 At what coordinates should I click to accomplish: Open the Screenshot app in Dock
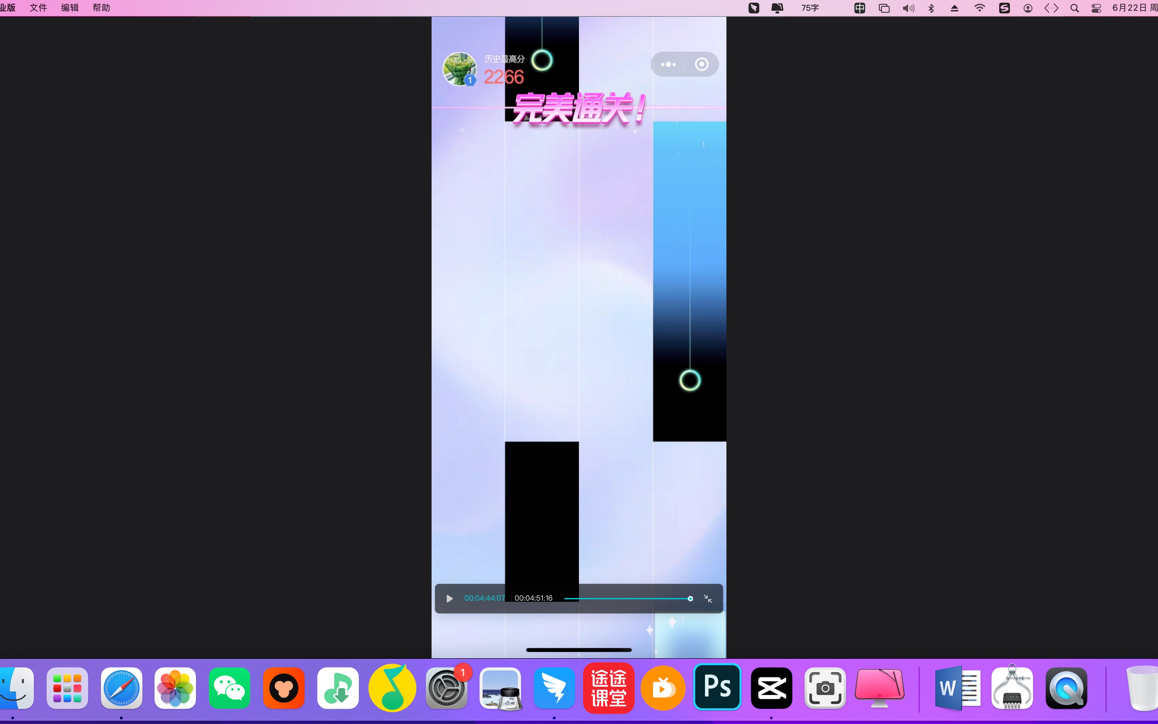tap(825, 688)
